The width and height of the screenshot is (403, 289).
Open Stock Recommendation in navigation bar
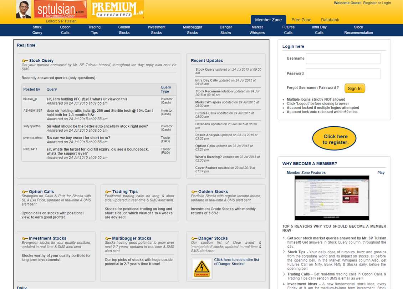click(x=358, y=30)
